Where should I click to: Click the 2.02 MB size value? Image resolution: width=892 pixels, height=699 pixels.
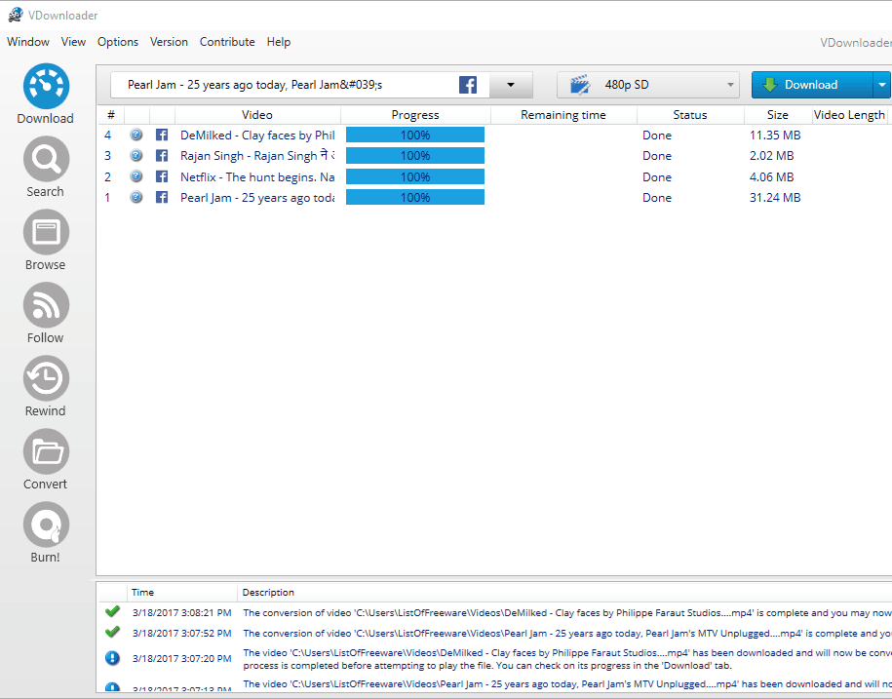click(771, 156)
